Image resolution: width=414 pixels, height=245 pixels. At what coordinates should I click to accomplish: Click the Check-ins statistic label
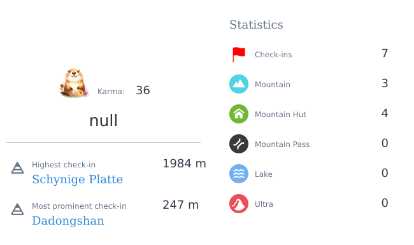coord(273,55)
